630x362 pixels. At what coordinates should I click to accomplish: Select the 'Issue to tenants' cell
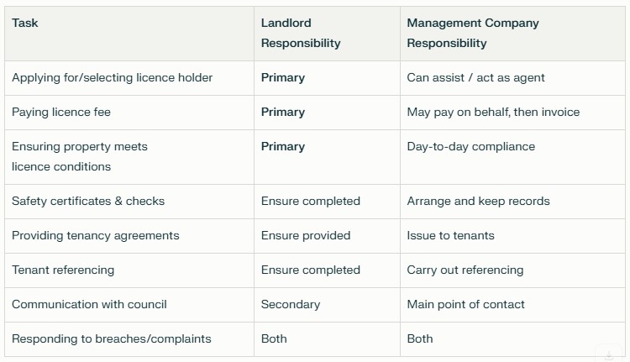(x=451, y=235)
